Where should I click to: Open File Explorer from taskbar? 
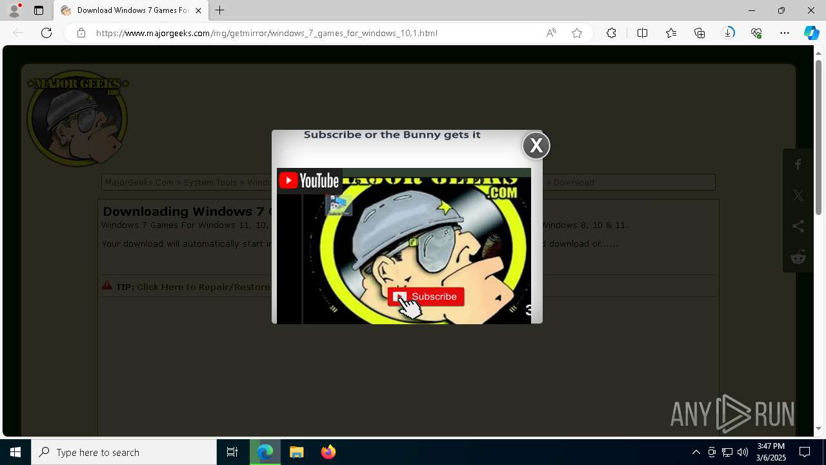click(297, 452)
